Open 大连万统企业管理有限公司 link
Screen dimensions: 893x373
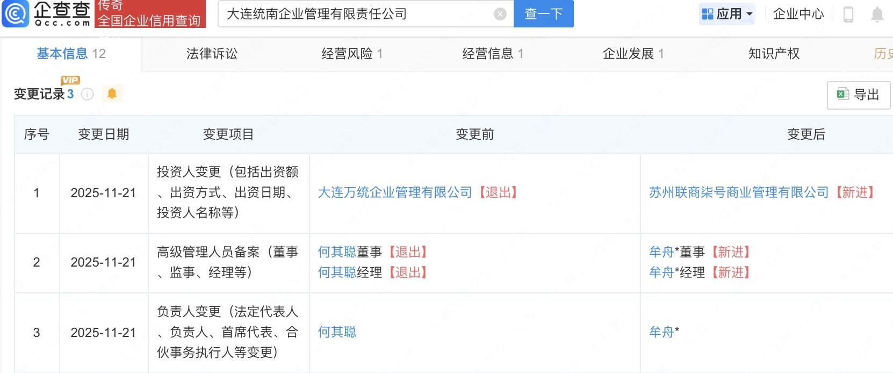[395, 192]
